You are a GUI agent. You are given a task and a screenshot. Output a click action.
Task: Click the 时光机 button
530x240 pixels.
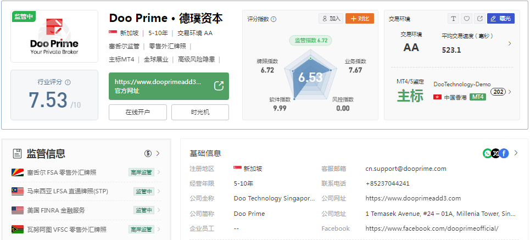(200, 112)
